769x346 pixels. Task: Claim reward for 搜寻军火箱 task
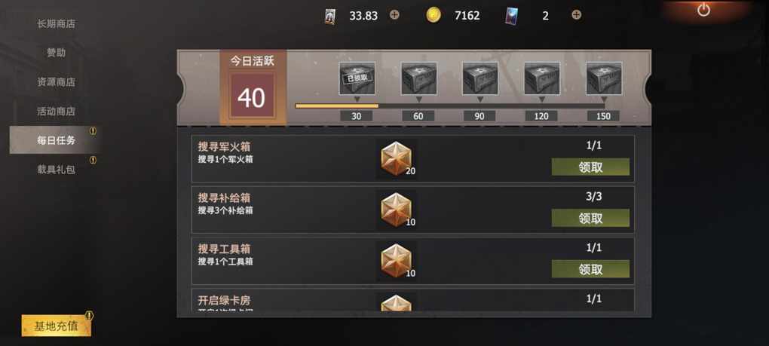coord(590,167)
